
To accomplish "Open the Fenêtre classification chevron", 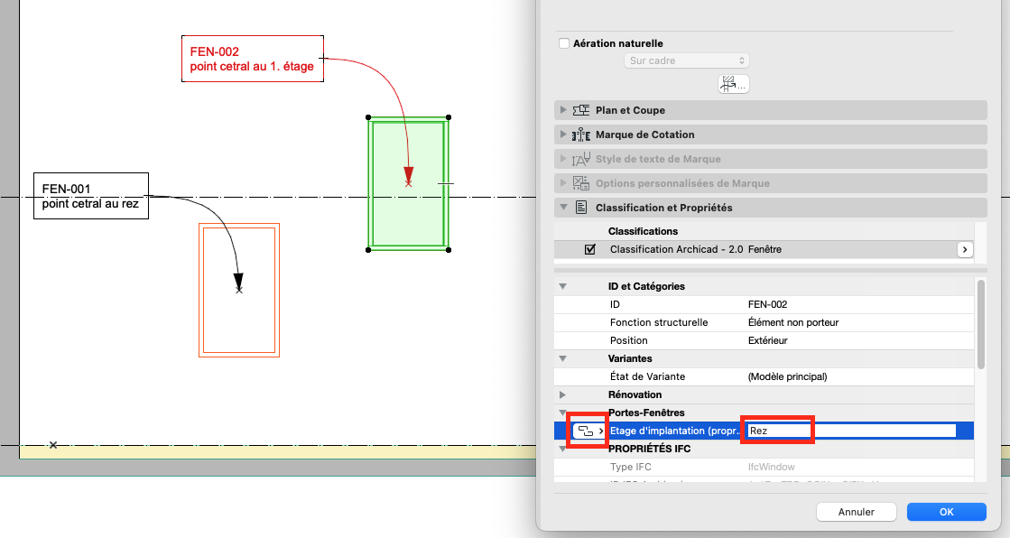I will tap(964, 249).
